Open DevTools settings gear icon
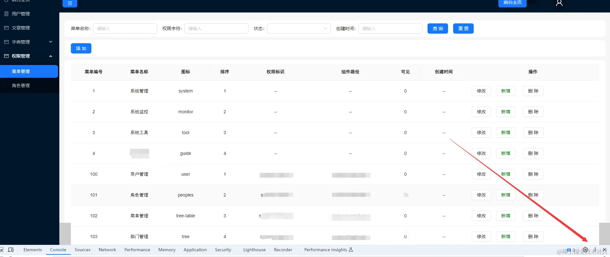The height and width of the screenshot is (257, 610). tap(585, 250)
